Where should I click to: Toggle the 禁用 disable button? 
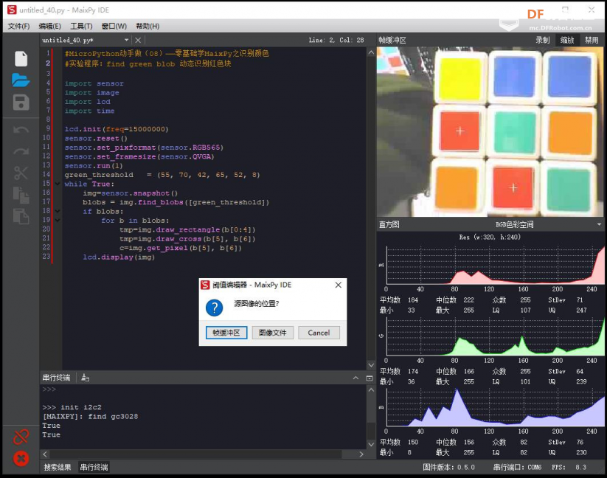[592, 40]
